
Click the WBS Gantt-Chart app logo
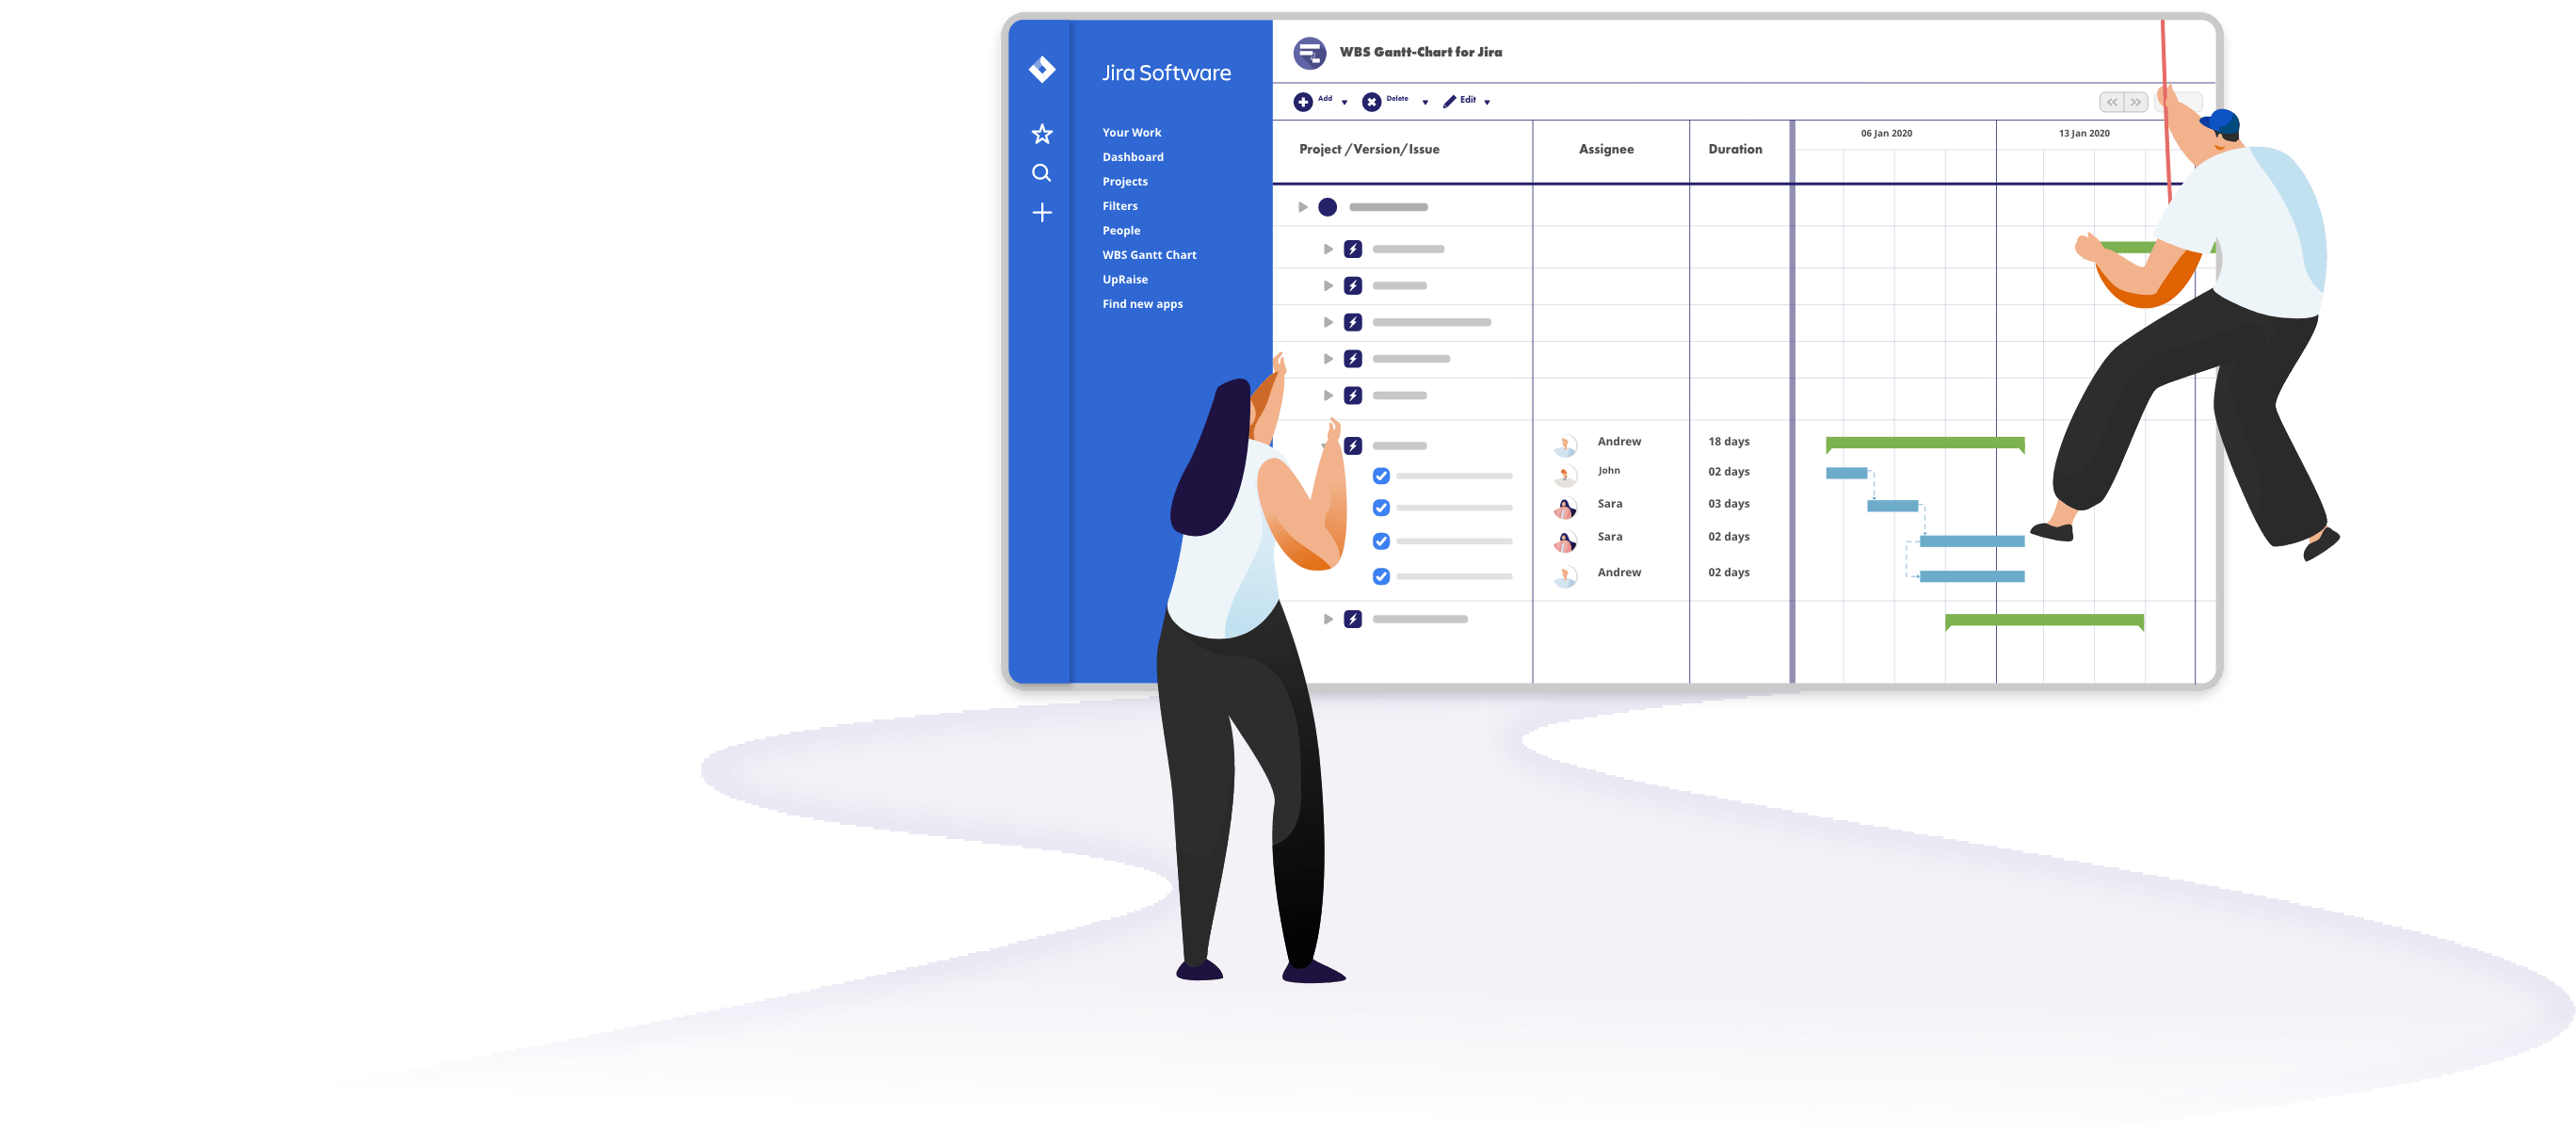(x=1309, y=53)
